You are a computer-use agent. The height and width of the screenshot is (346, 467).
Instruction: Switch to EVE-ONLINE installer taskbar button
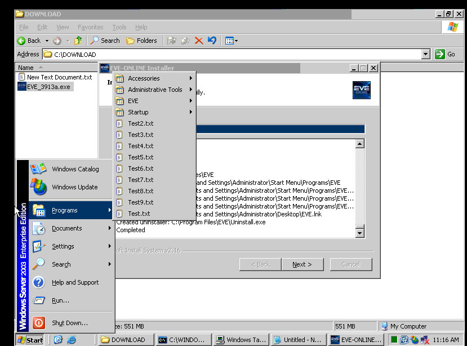(356, 340)
